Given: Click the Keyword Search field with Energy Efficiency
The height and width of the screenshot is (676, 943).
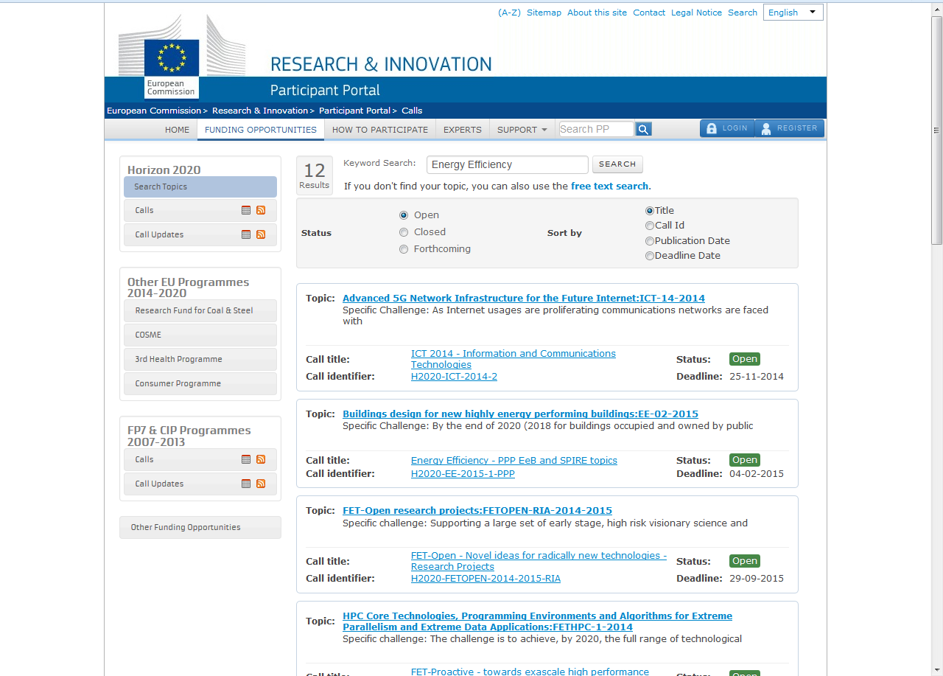Looking at the screenshot, I should pyautogui.click(x=508, y=164).
